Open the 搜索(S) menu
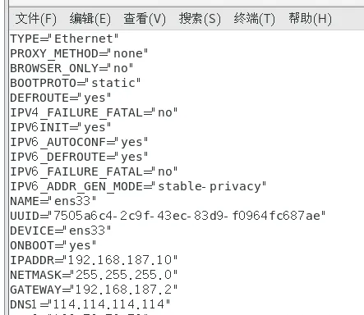This screenshot has height=315, width=364. click(200, 19)
